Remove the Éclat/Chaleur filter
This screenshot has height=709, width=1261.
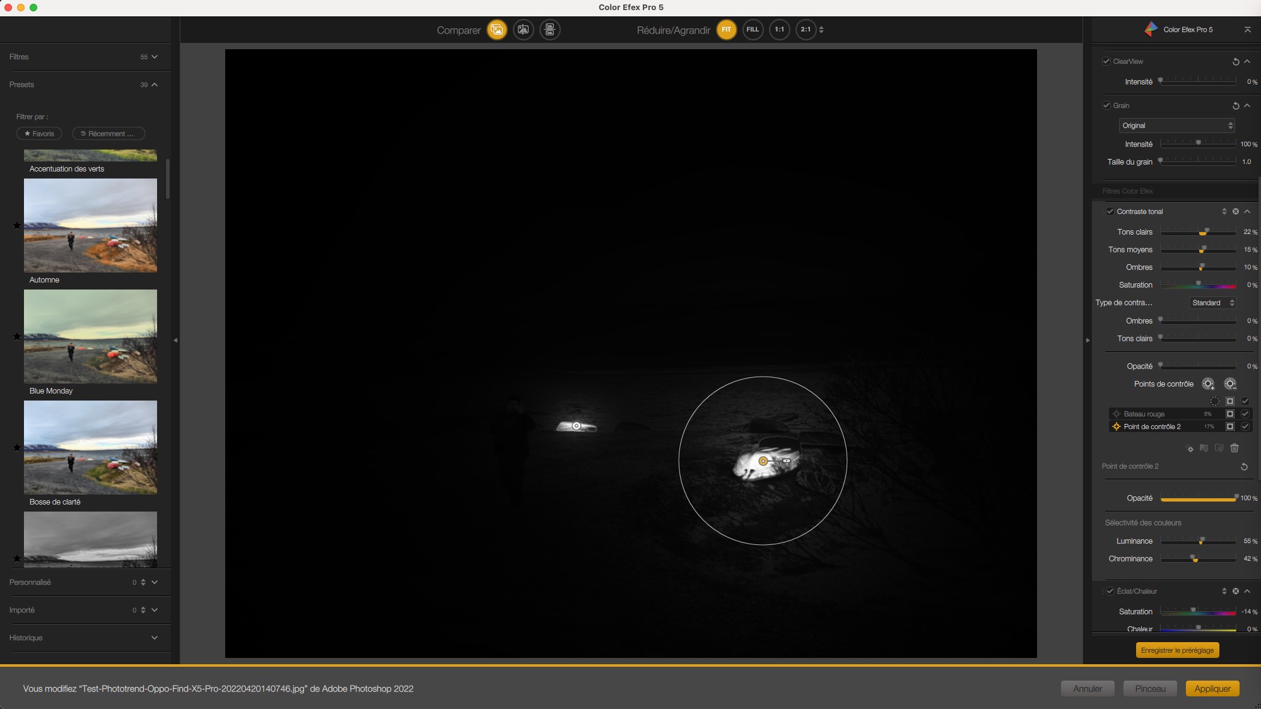tap(1236, 591)
